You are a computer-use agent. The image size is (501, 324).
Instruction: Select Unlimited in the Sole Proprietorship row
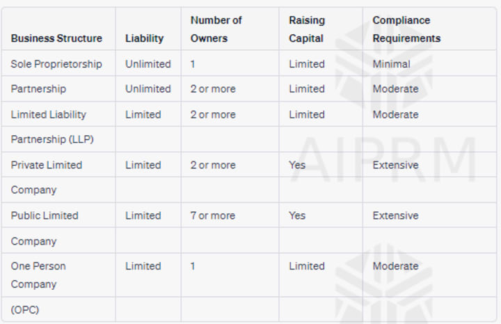148,64
